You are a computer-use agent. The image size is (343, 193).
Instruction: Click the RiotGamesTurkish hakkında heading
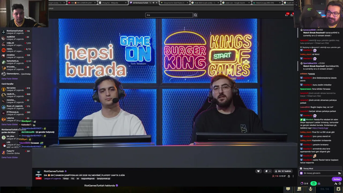point(100,185)
